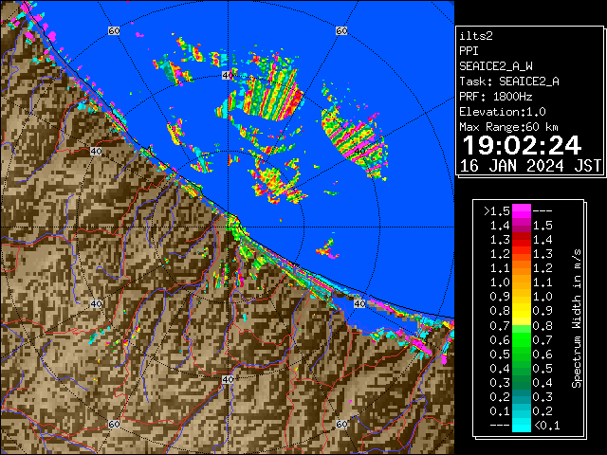The height and width of the screenshot is (455, 607).
Task: Select the 'Elevation:1.0' text
Action: 503,112
